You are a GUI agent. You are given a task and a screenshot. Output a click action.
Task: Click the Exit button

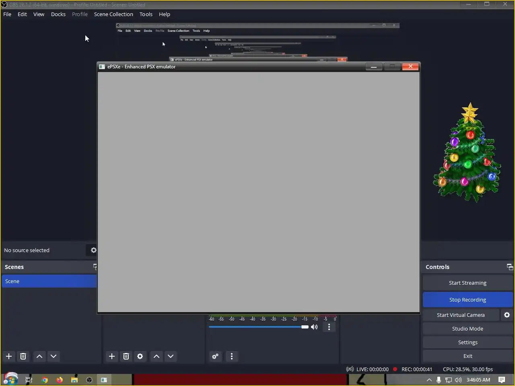pos(468,356)
